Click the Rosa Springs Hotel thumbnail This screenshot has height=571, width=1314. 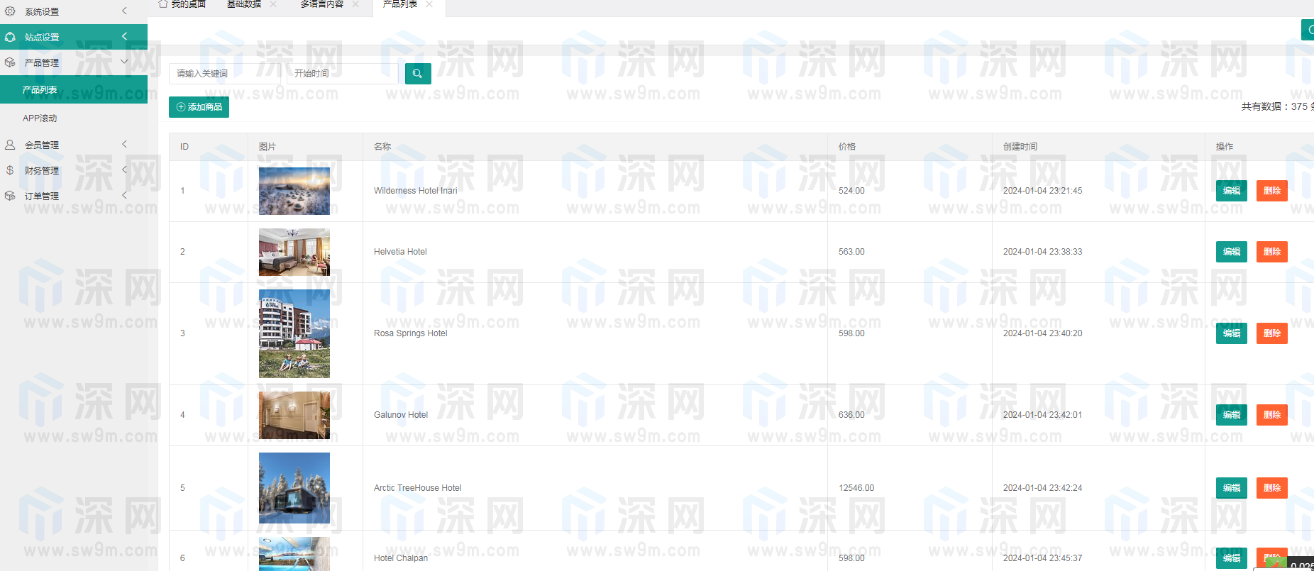point(294,333)
